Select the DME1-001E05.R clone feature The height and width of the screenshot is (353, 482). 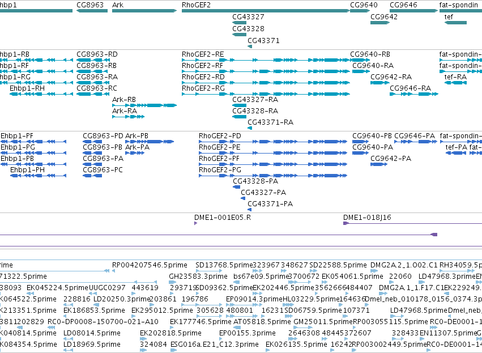click(x=223, y=218)
